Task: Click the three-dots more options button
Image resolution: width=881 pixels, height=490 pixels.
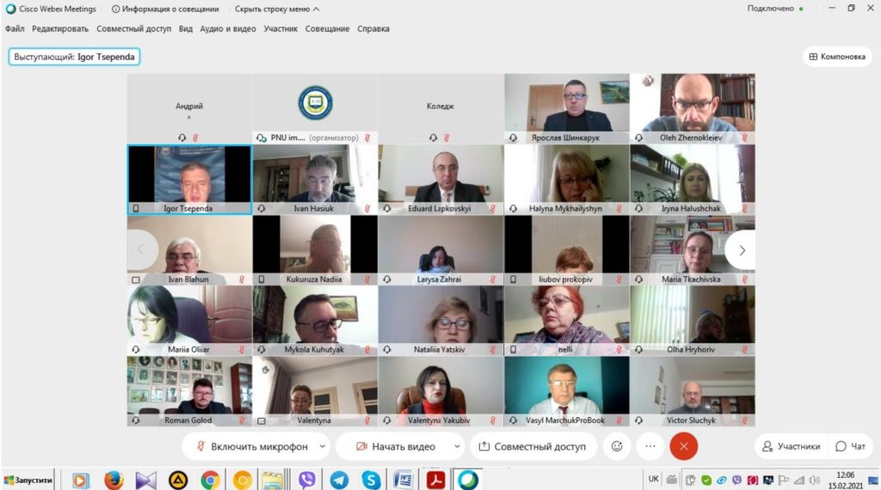Action: (x=650, y=446)
